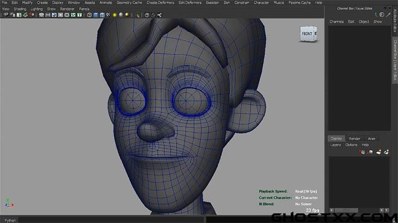Open the Edit menu in main menu bar
The width and height of the screenshot is (398, 223).
pyautogui.click(x=14, y=2)
